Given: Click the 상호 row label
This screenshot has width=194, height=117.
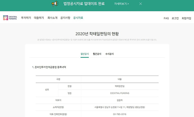Looking at the screenshot, I should (x=47, y=90).
